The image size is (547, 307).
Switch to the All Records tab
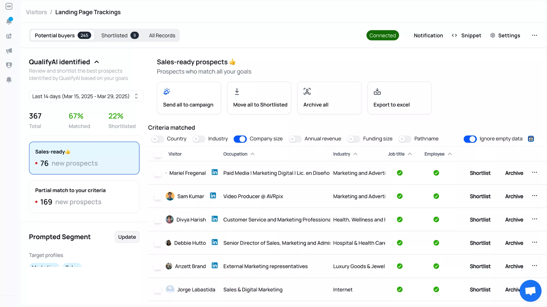click(x=162, y=36)
